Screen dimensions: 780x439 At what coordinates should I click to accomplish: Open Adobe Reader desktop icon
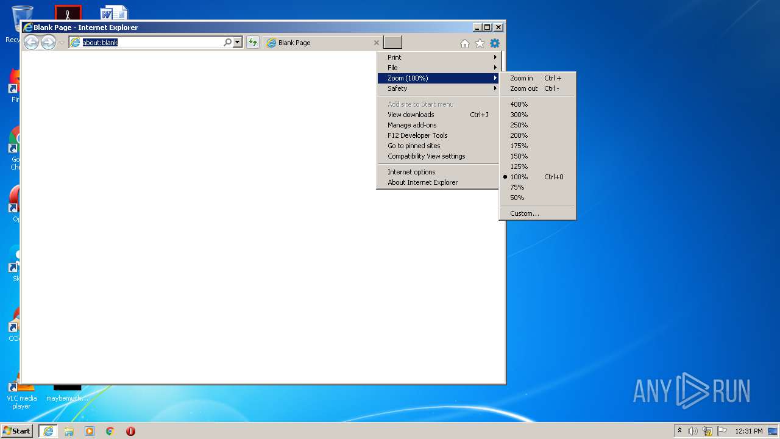[68, 12]
